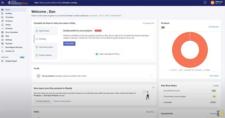
Task: Click the To-Do purple calendar icon
Action: click(39, 76)
